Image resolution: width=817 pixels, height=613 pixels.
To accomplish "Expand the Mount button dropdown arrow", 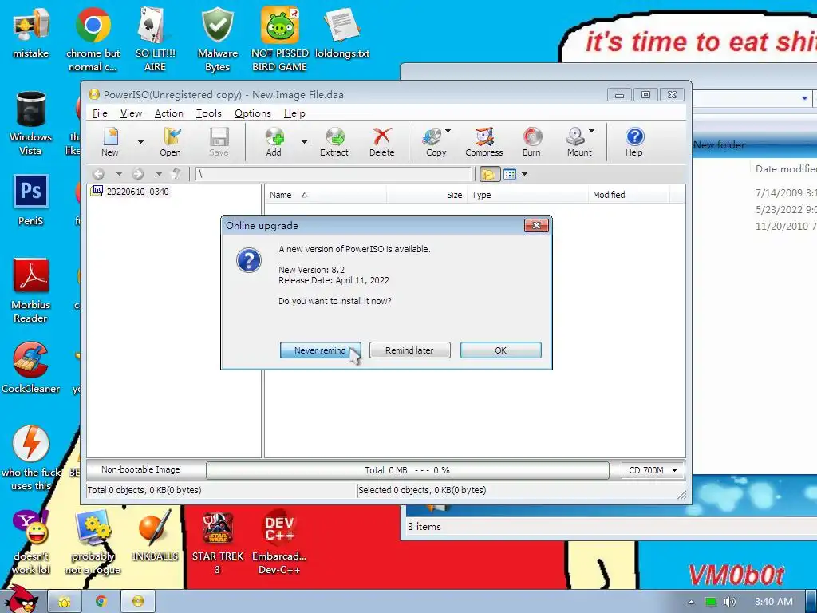I will [591, 131].
